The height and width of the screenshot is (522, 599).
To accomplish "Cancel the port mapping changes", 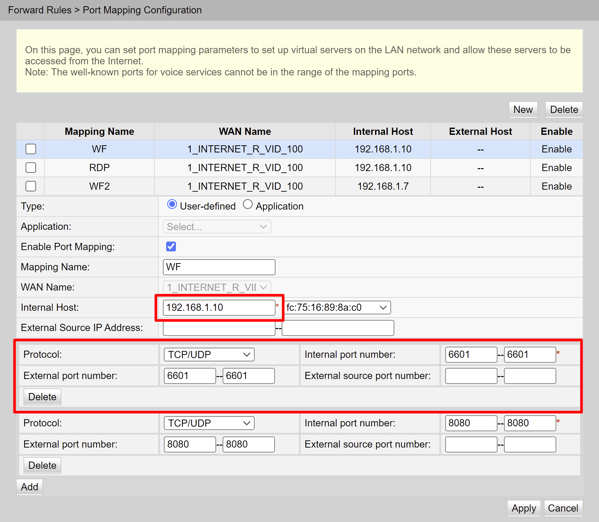I will (563, 508).
